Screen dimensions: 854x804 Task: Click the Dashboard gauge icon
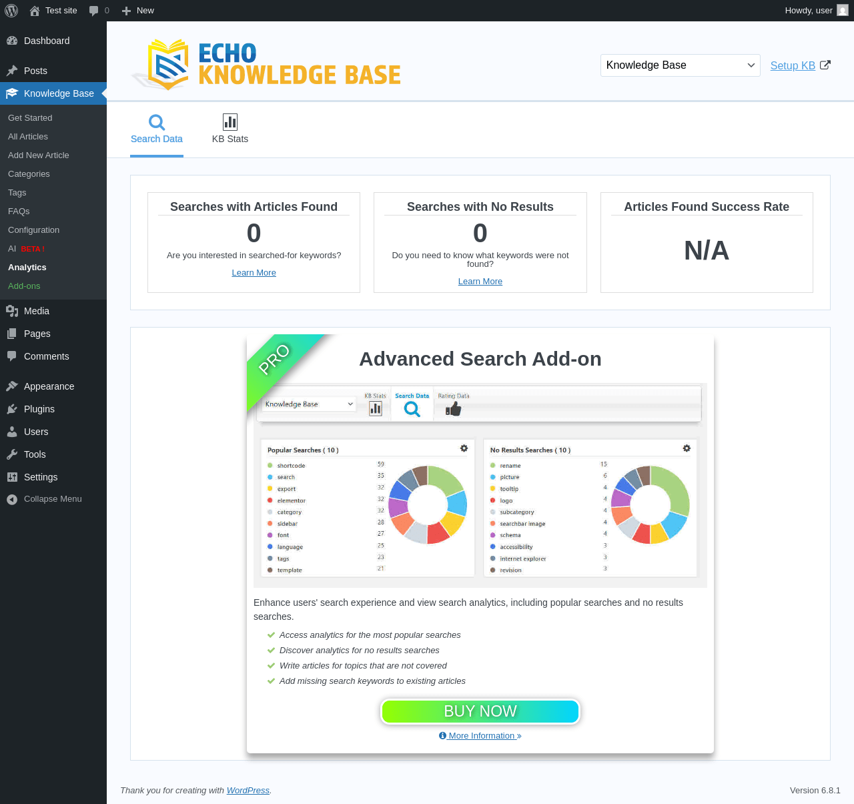[x=12, y=41]
